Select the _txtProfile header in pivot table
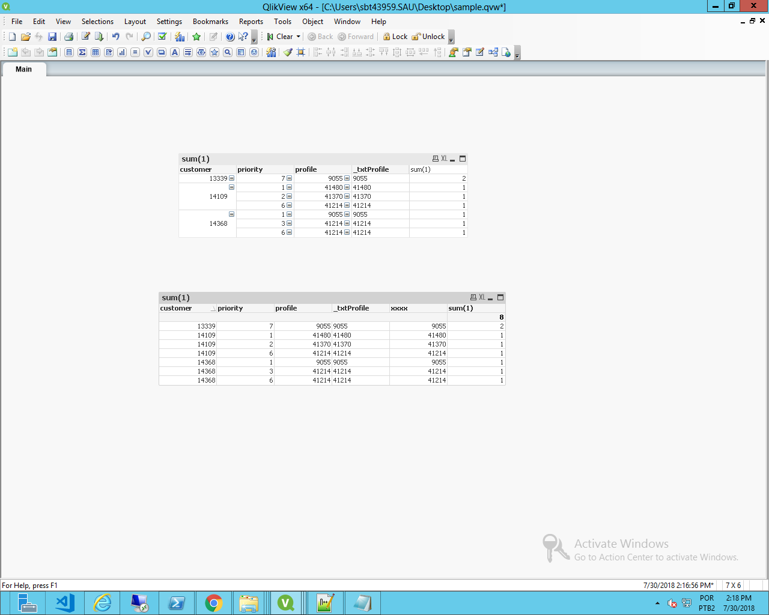The width and height of the screenshot is (769, 615). [380, 169]
